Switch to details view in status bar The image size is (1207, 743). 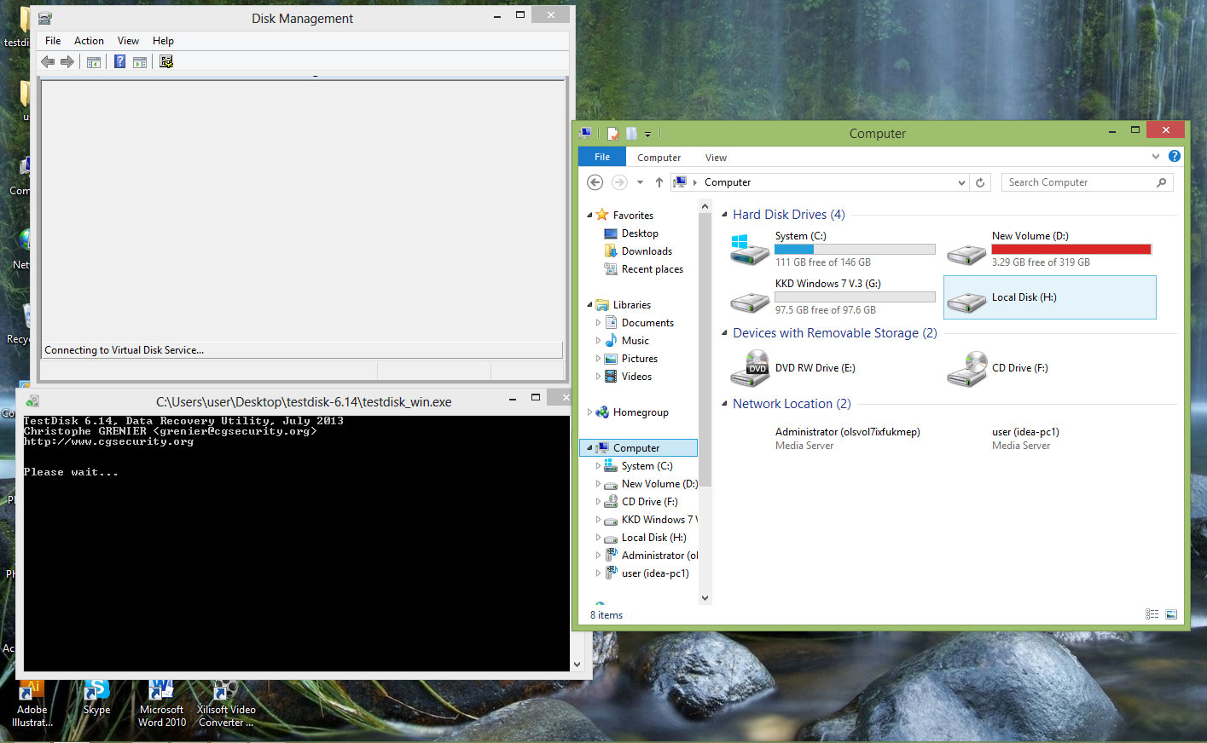pos(1152,614)
